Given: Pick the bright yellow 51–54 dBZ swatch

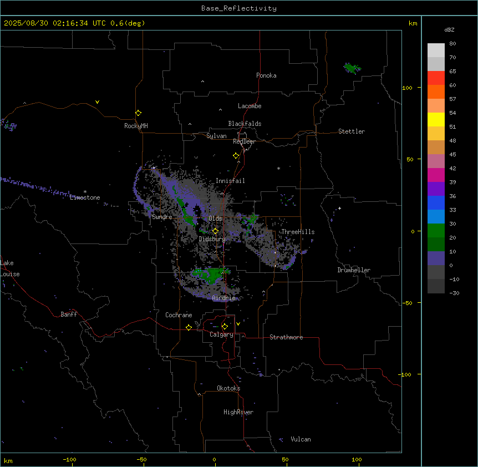Looking at the screenshot, I should click(x=436, y=119).
